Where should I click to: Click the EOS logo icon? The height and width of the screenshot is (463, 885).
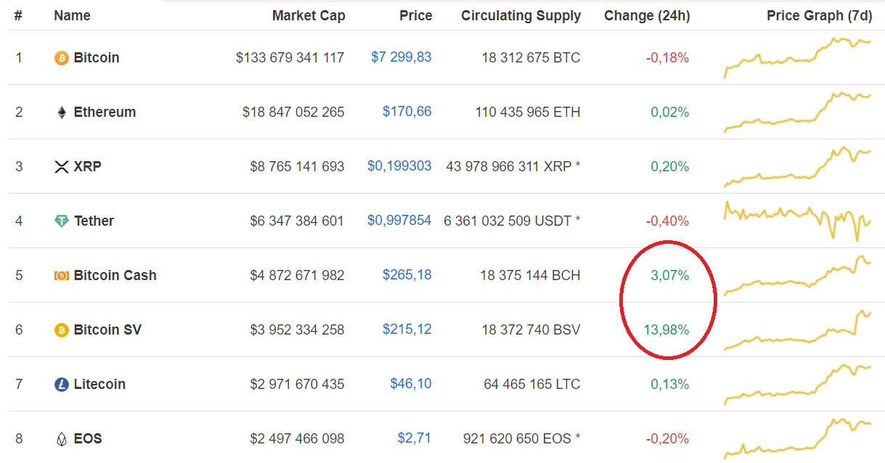pyautogui.click(x=62, y=439)
